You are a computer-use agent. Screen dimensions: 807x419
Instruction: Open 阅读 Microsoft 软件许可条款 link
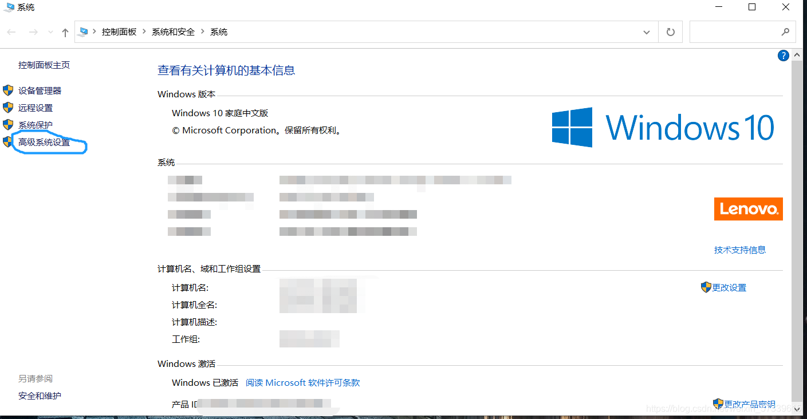point(303,382)
